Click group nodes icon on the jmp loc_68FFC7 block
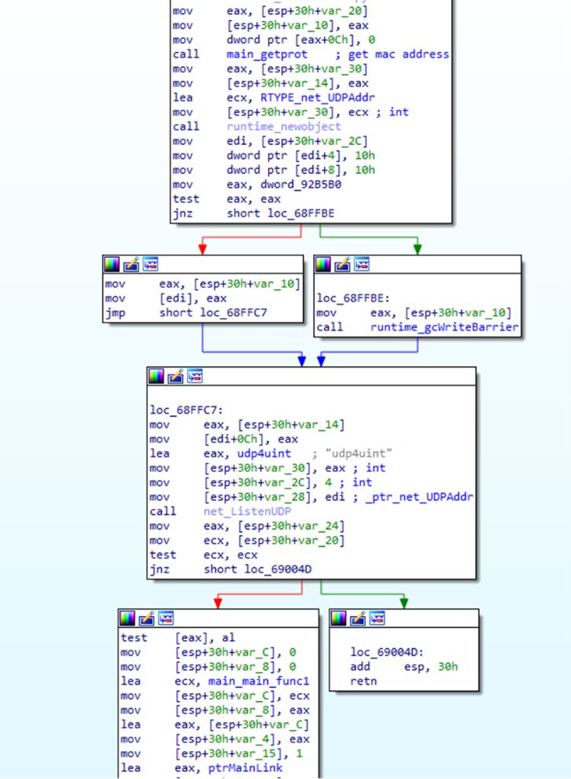571x779 pixels. coord(149,264)
